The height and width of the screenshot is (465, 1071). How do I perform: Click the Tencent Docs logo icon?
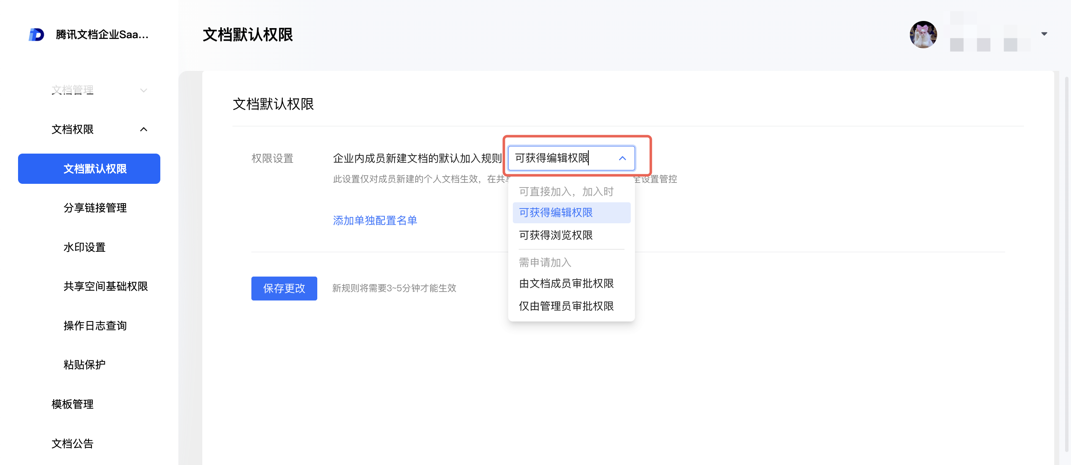(37, 34)
